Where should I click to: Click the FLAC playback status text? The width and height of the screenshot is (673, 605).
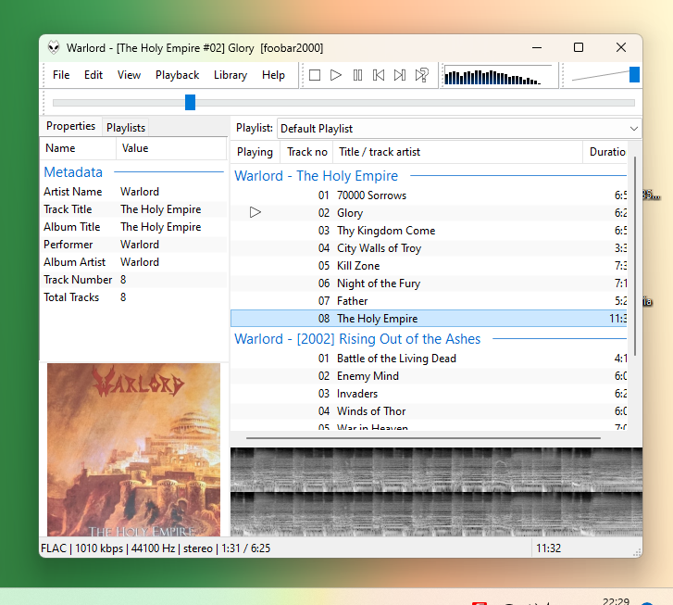point(156,548)
